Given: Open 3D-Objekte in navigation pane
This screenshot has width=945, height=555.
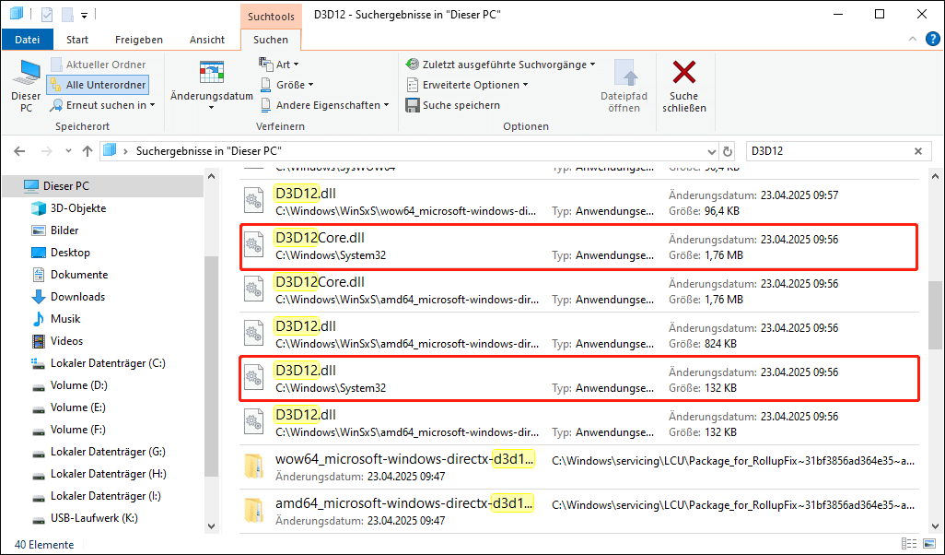Looking at the screenshot, I should [x=78, y=208].
